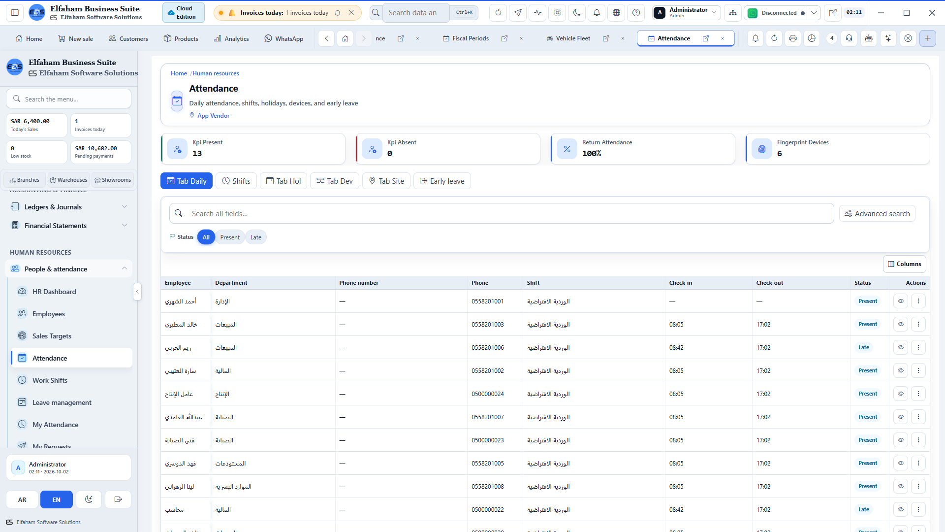The height and width of the screenshot is (532, 945).
Task: Click the Search the menu field
Action: point(69,99)
